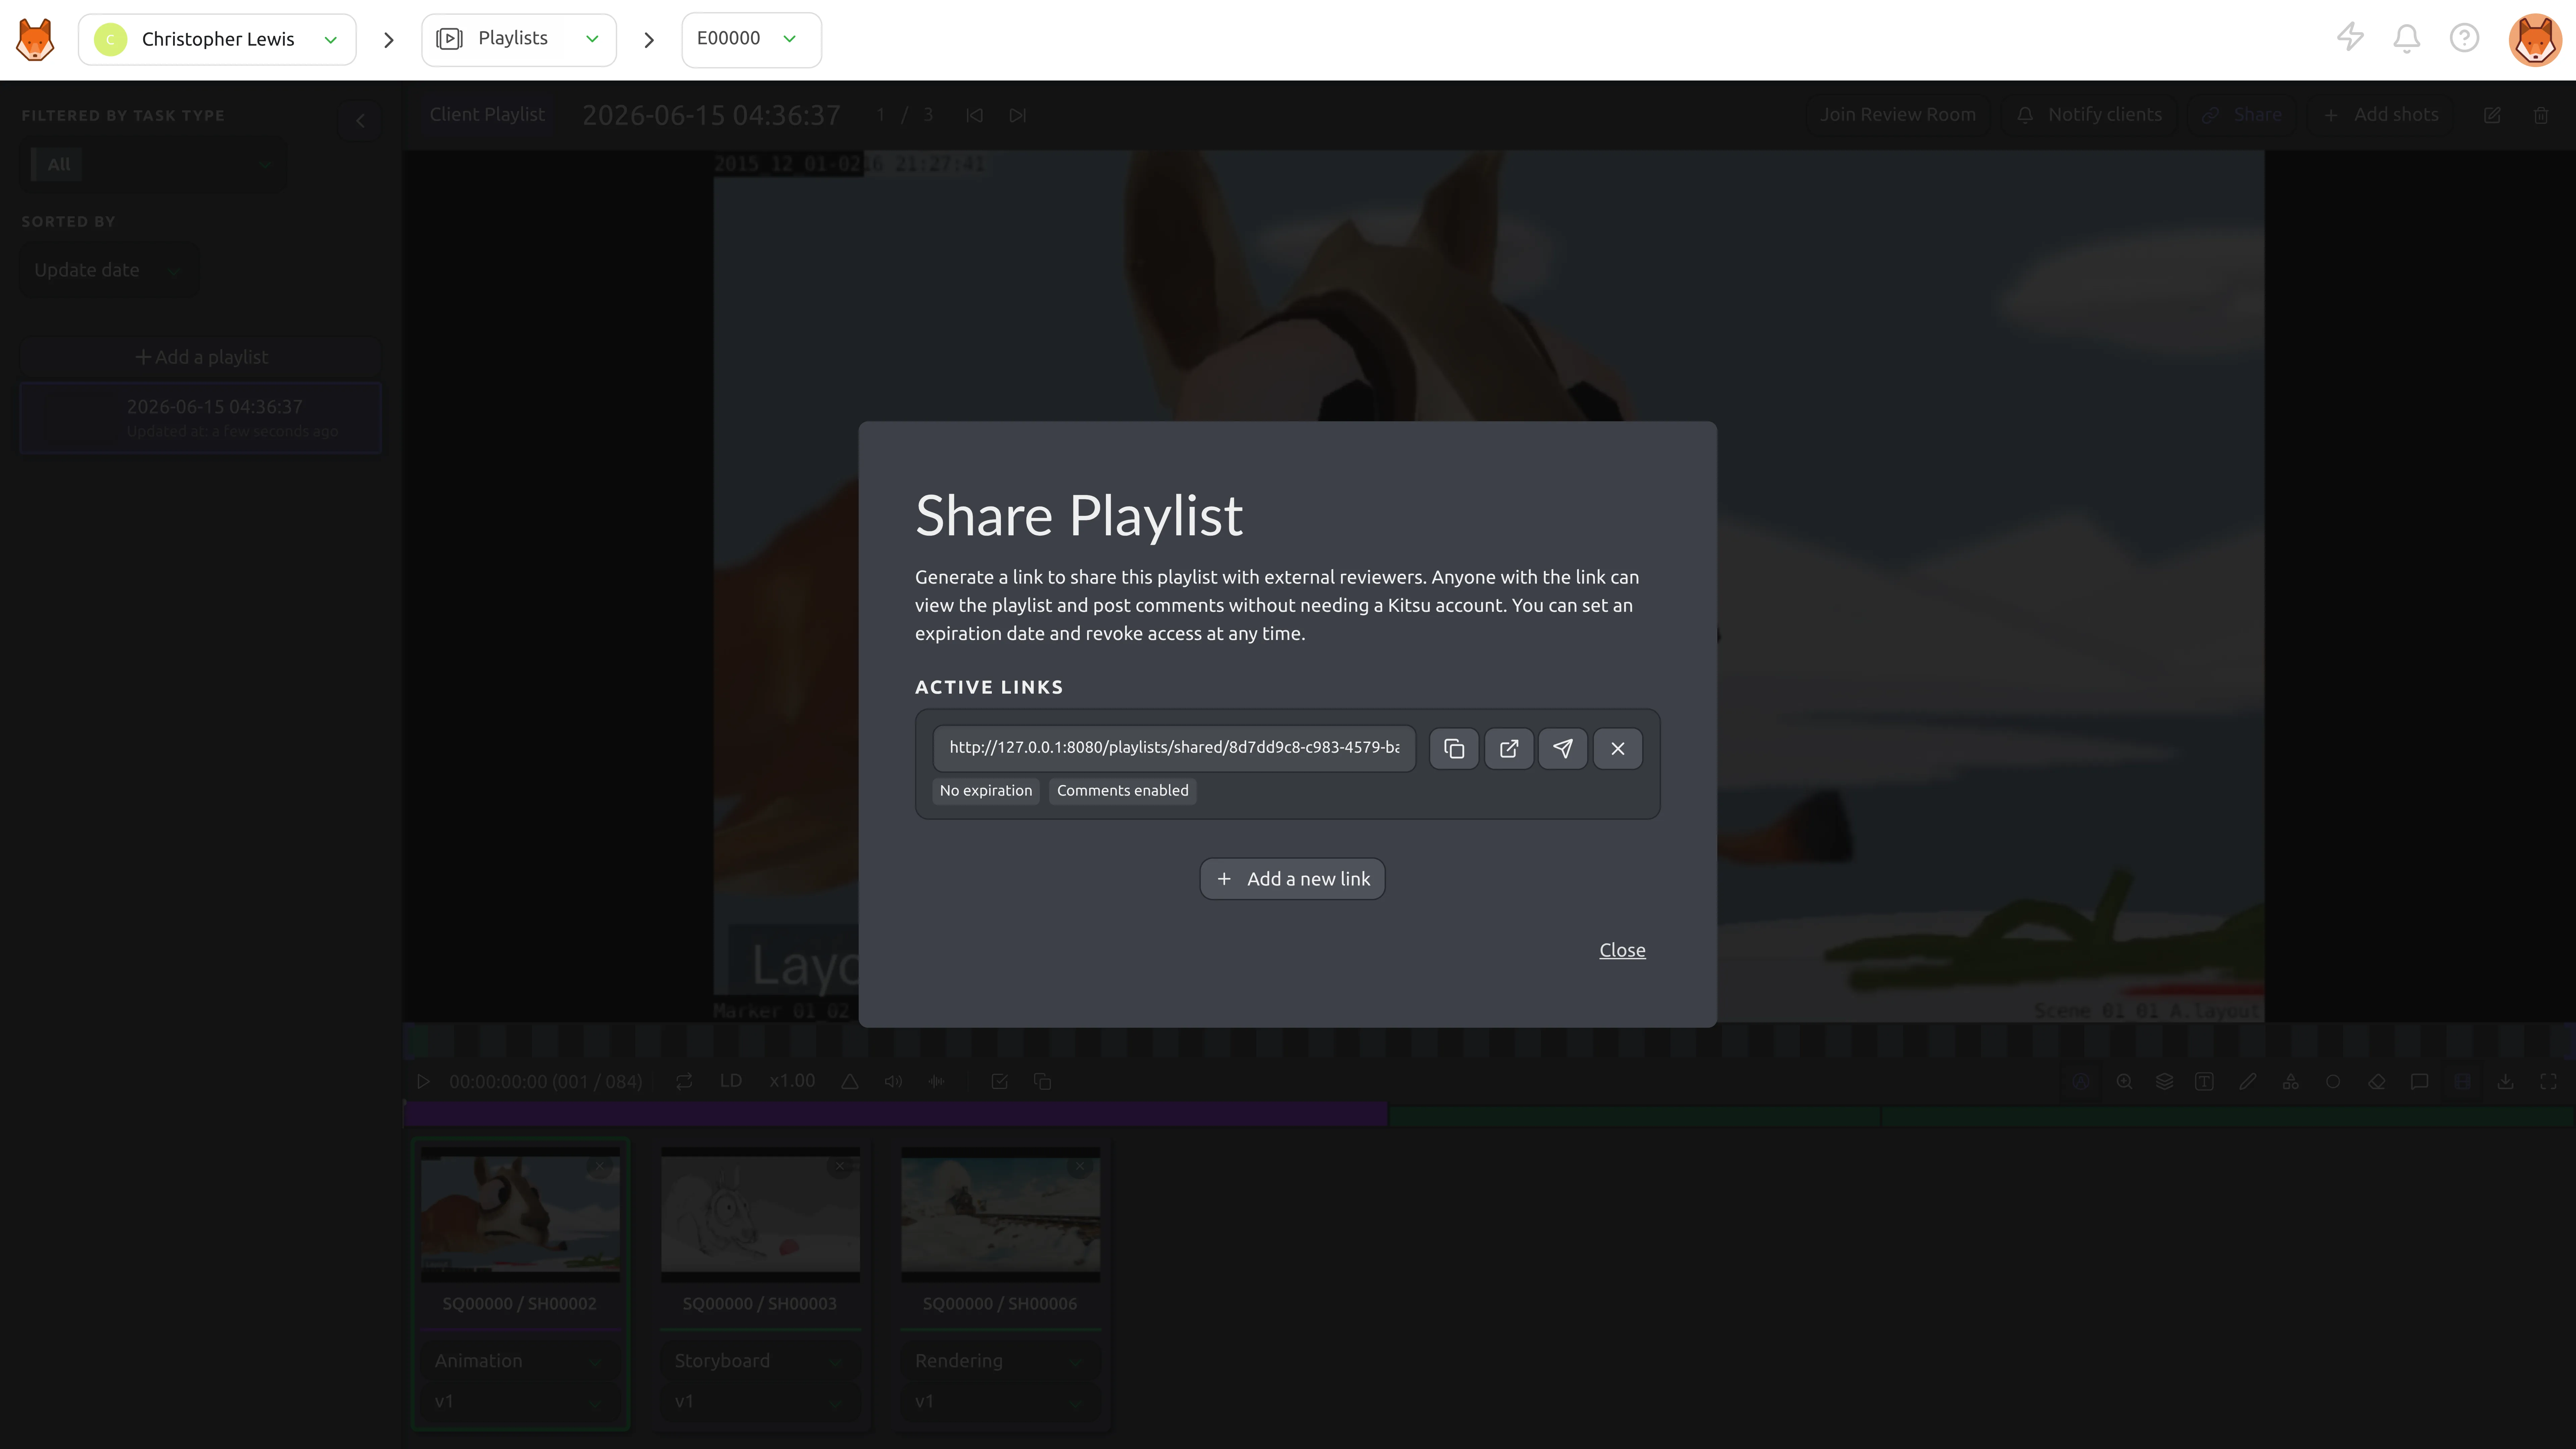Enter fullscreen mode icon

(2548, 1082)
